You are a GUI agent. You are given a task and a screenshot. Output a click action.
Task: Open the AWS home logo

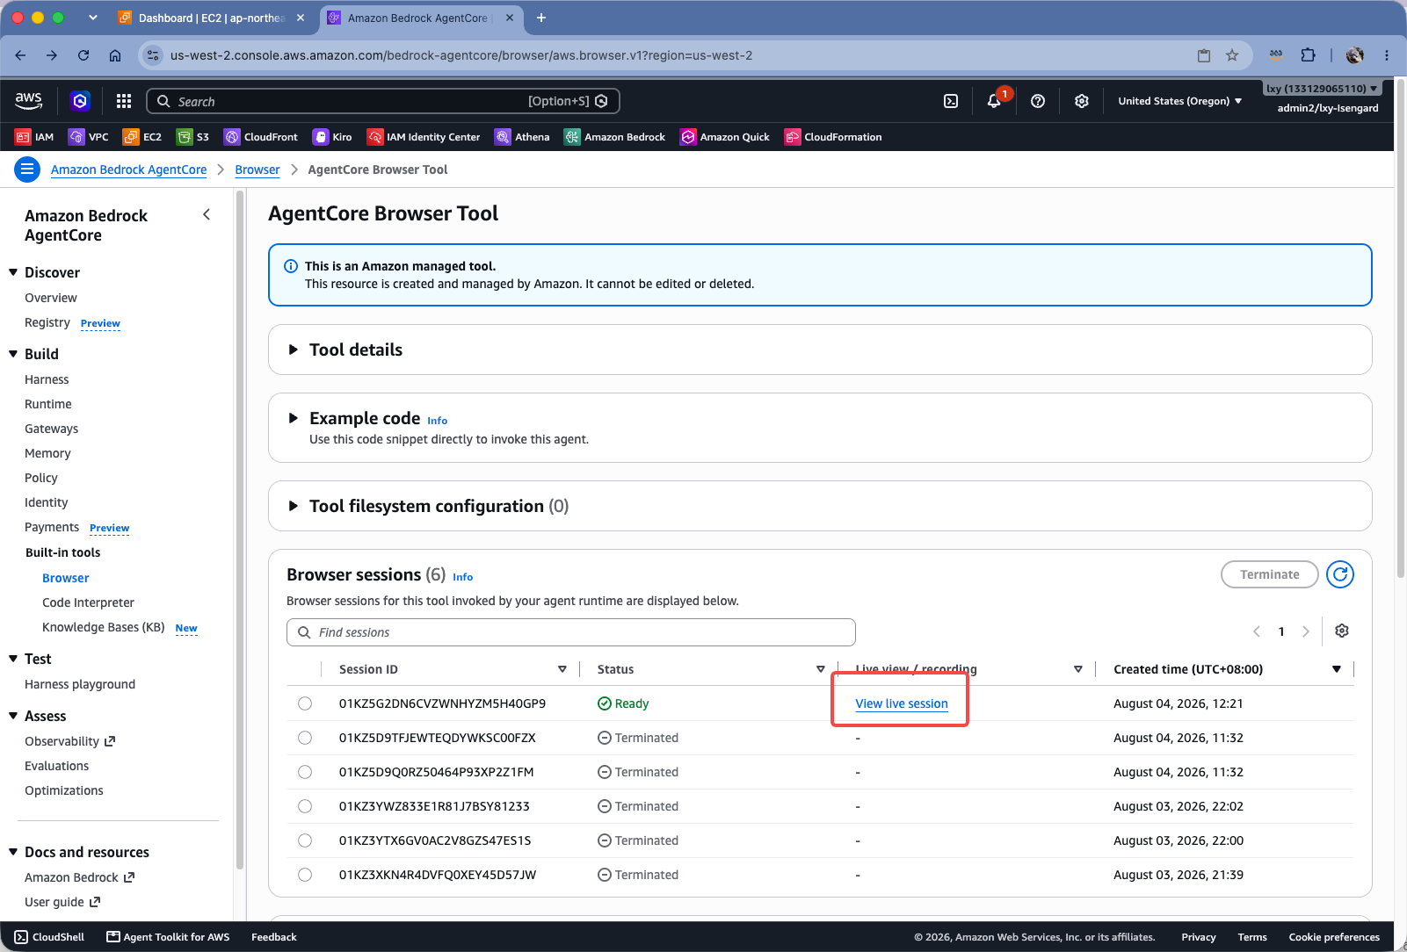click(29, 101)
